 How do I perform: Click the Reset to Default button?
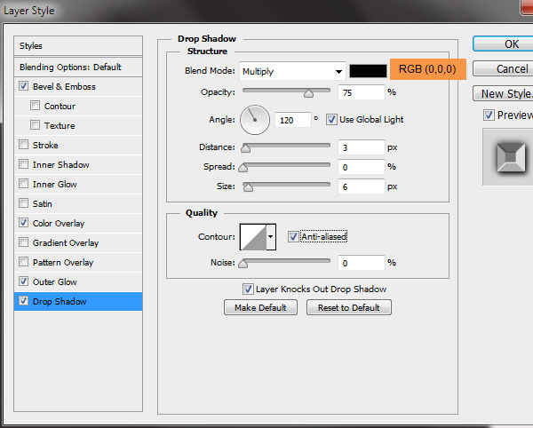coord(348,307)
